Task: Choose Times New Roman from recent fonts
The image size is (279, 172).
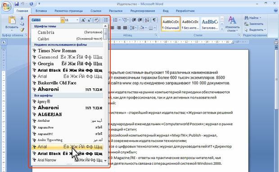Action: (x=67, y=51)
